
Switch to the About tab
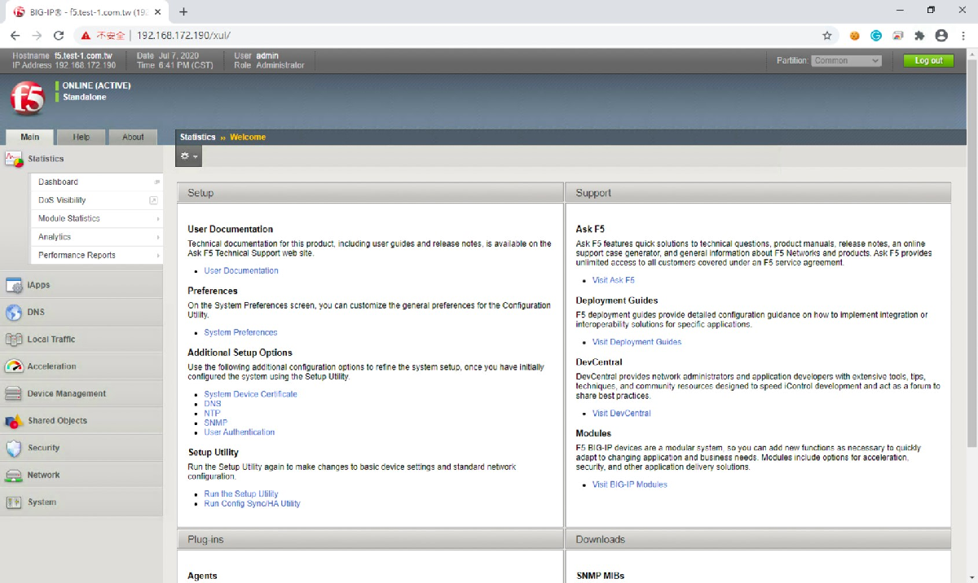pyautogui.click(x=133, y=137)
